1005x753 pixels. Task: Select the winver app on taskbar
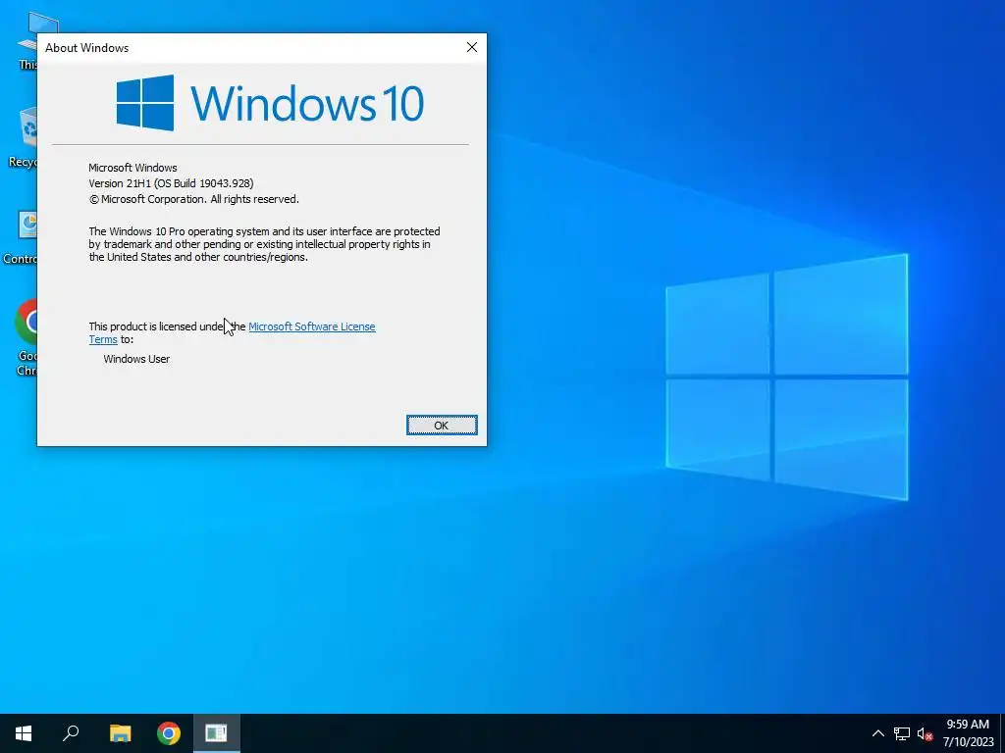pyautogui.click(x=217, y=733)
